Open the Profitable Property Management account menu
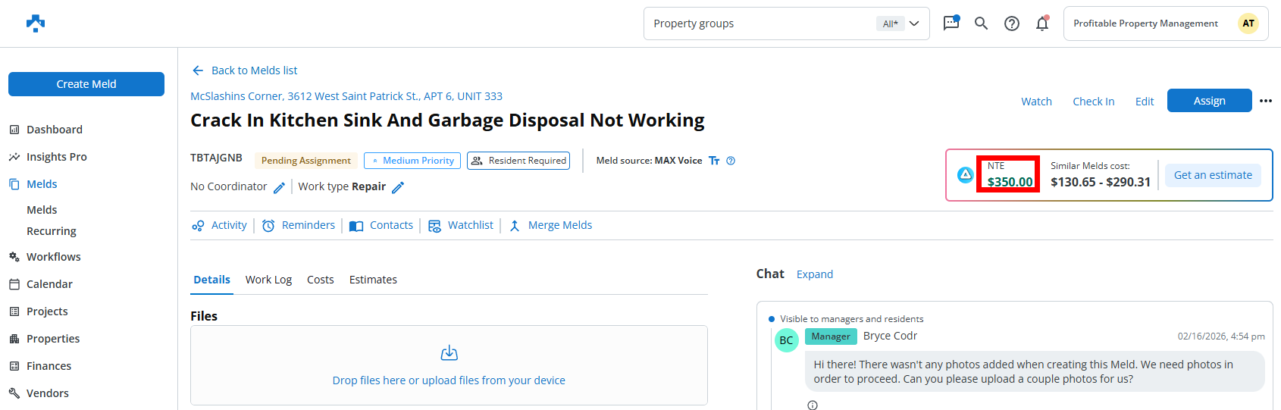 [x=1165, y=23]
